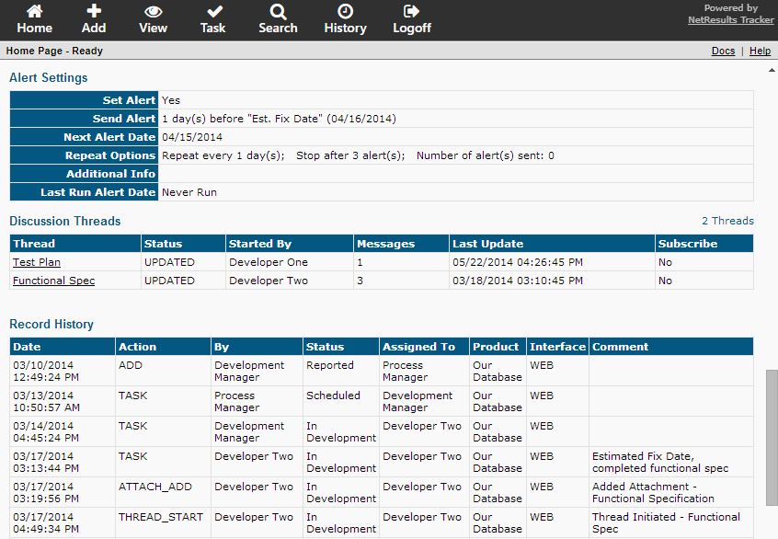Click the 'Record History' heading
This screenshot has height=539, width=778.
pos(51,324)
